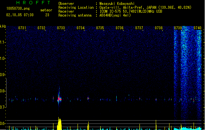Select the file name 10050730.png
205x130 pixels.
point(18,8)
